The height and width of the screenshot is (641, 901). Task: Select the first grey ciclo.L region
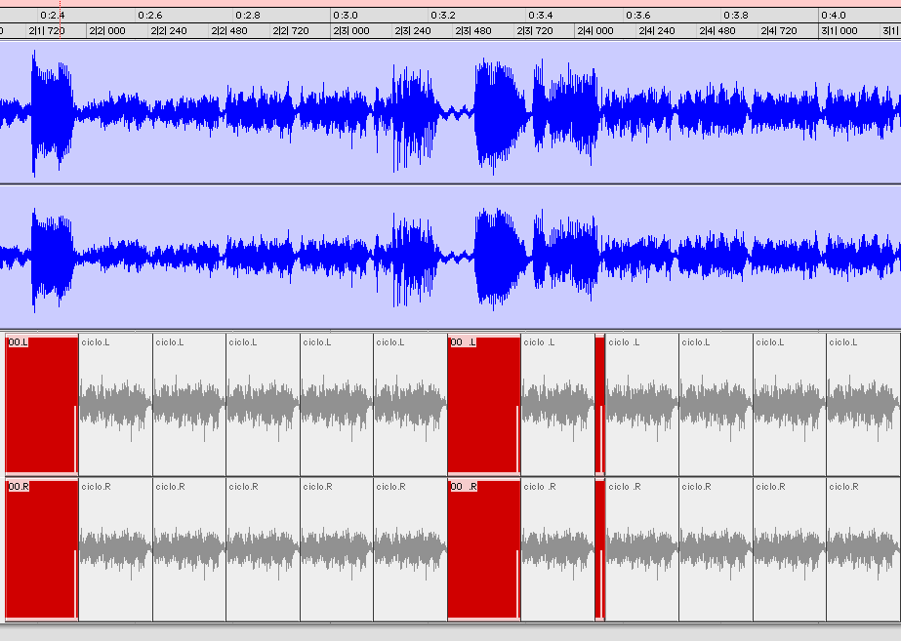point(115,405)
